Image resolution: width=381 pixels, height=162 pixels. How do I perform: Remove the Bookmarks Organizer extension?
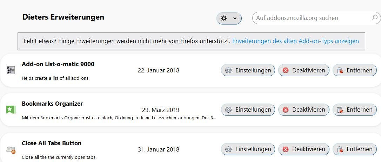tap(354, 110)
